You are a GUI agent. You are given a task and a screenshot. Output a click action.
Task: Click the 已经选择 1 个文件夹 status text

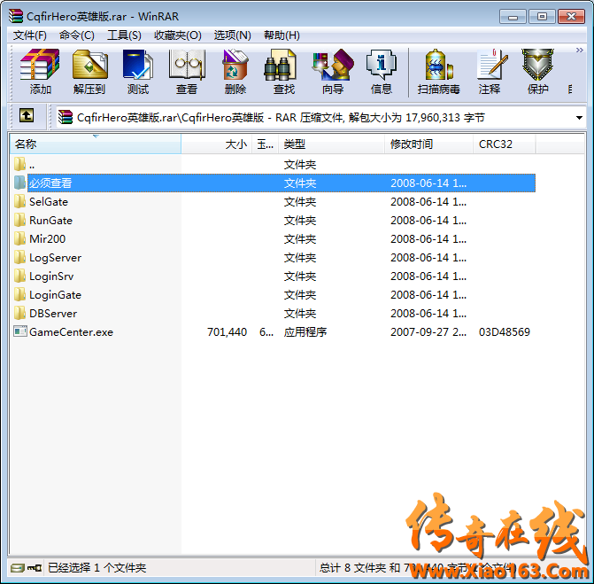coord(97,568)
